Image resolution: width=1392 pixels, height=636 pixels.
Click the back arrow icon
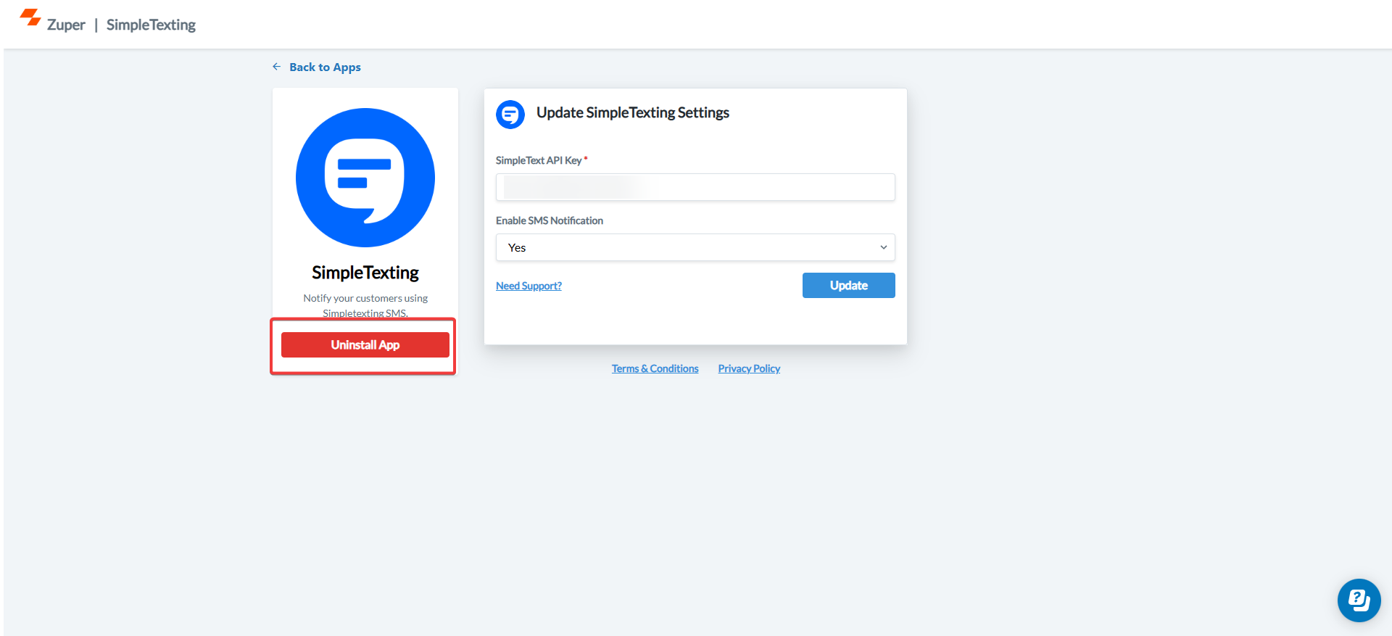tap(276, 67)
